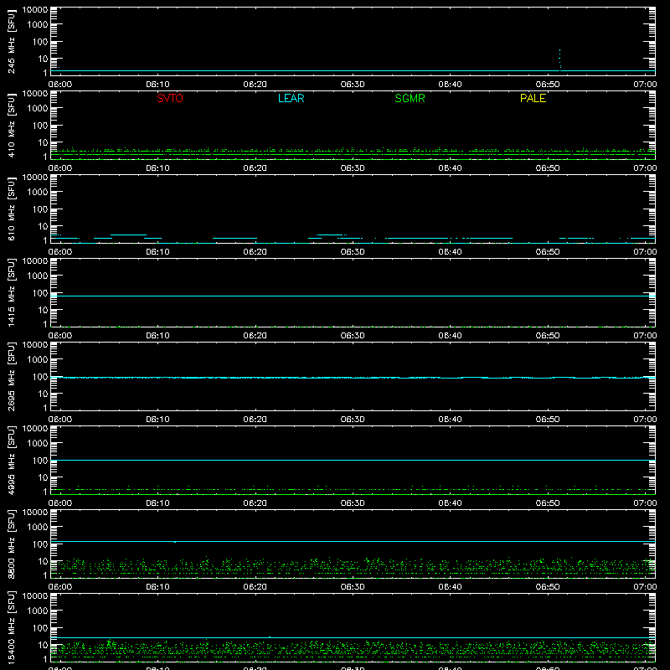The image size is (670, 670).
Task: Click the 100 y-tick of the 15400 MHz panel
Action: tap(40, 628)
